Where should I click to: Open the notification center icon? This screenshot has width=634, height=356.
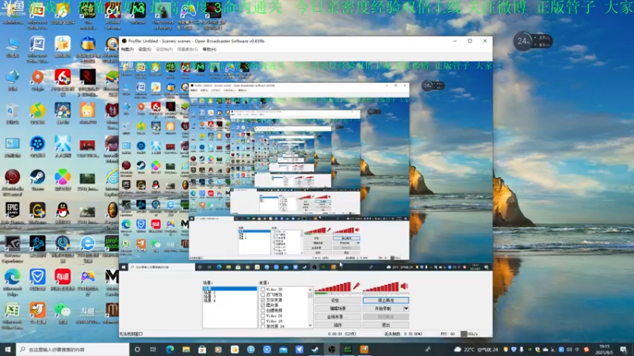[x=624, y=349]
